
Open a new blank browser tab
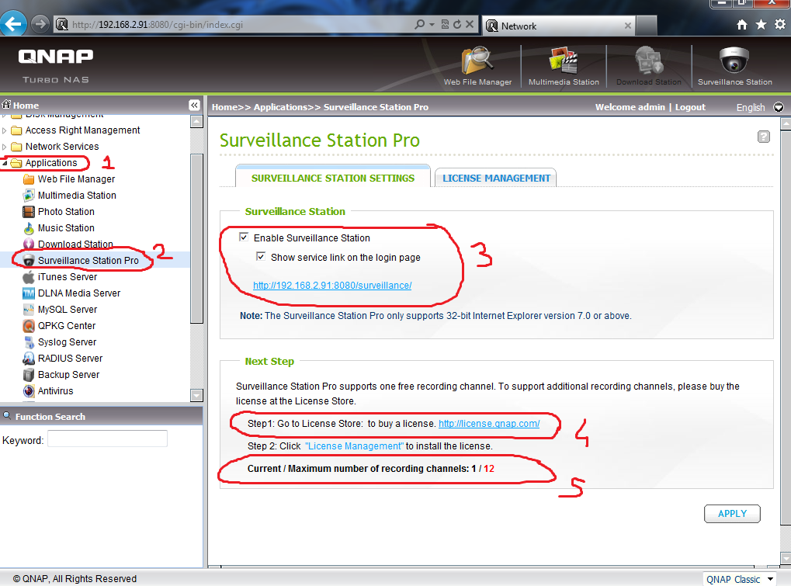tap(646, 25)
